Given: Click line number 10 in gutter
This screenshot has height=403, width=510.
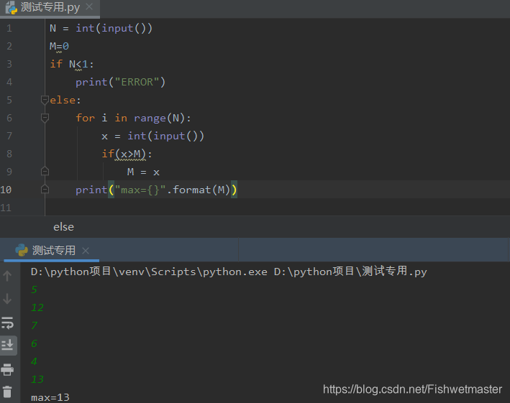Looking at the screenshot, I should coord(6,190).
